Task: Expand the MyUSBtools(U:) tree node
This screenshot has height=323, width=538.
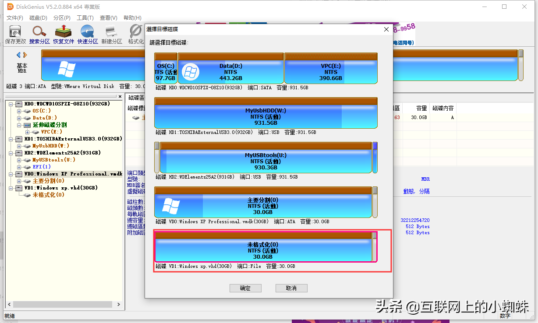Action: pyautogui.click(x=19, y=160)
